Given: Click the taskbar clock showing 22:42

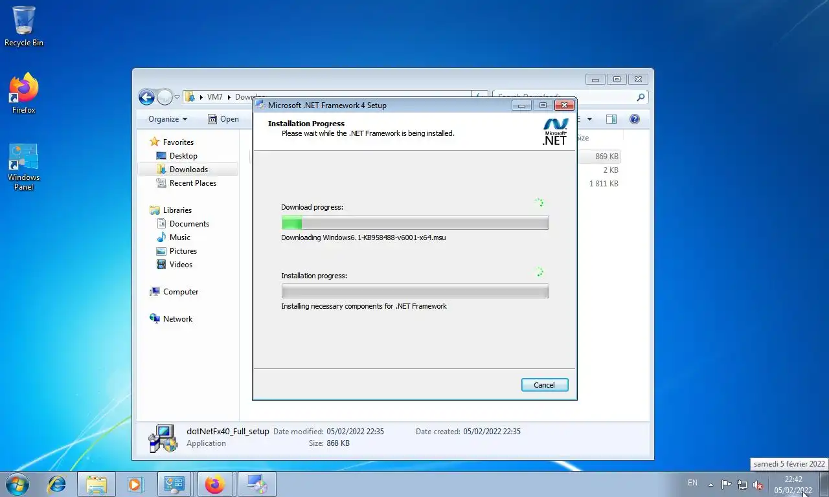Looking at the screenshot, I should (x=793, y=485).
